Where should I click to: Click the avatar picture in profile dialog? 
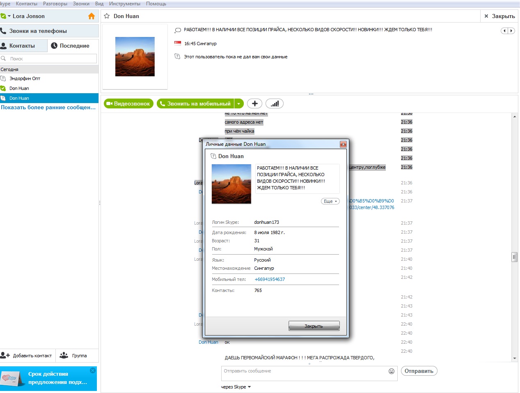click(231, 184)
